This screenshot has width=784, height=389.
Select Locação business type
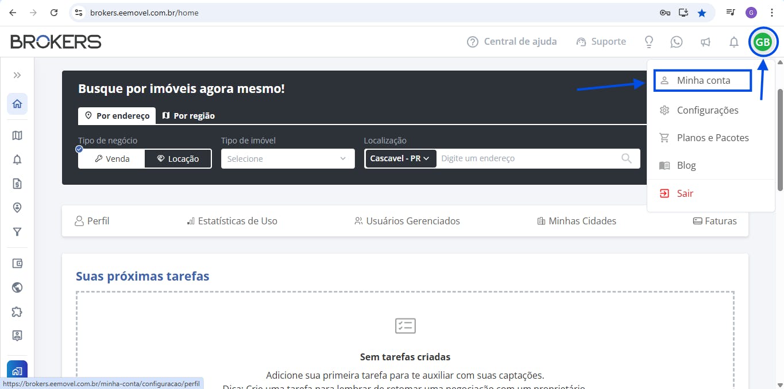point(177,159)
